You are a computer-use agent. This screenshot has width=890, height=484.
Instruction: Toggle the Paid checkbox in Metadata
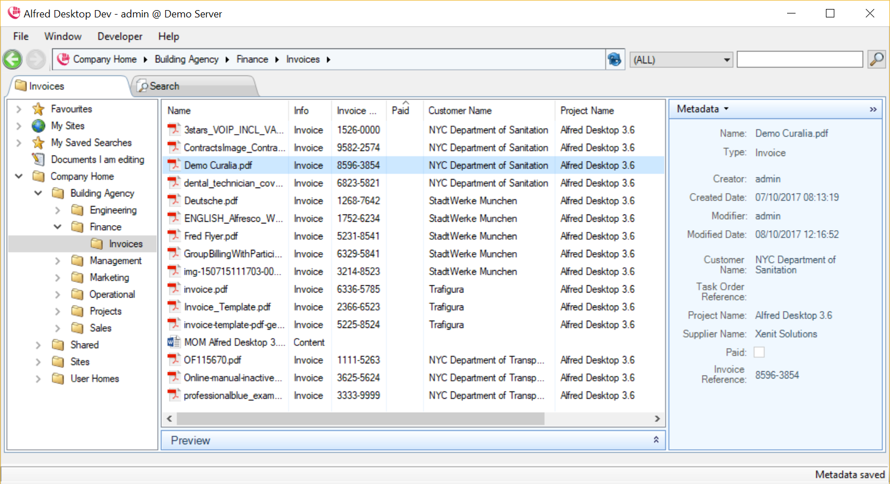[x=759, y=352]
